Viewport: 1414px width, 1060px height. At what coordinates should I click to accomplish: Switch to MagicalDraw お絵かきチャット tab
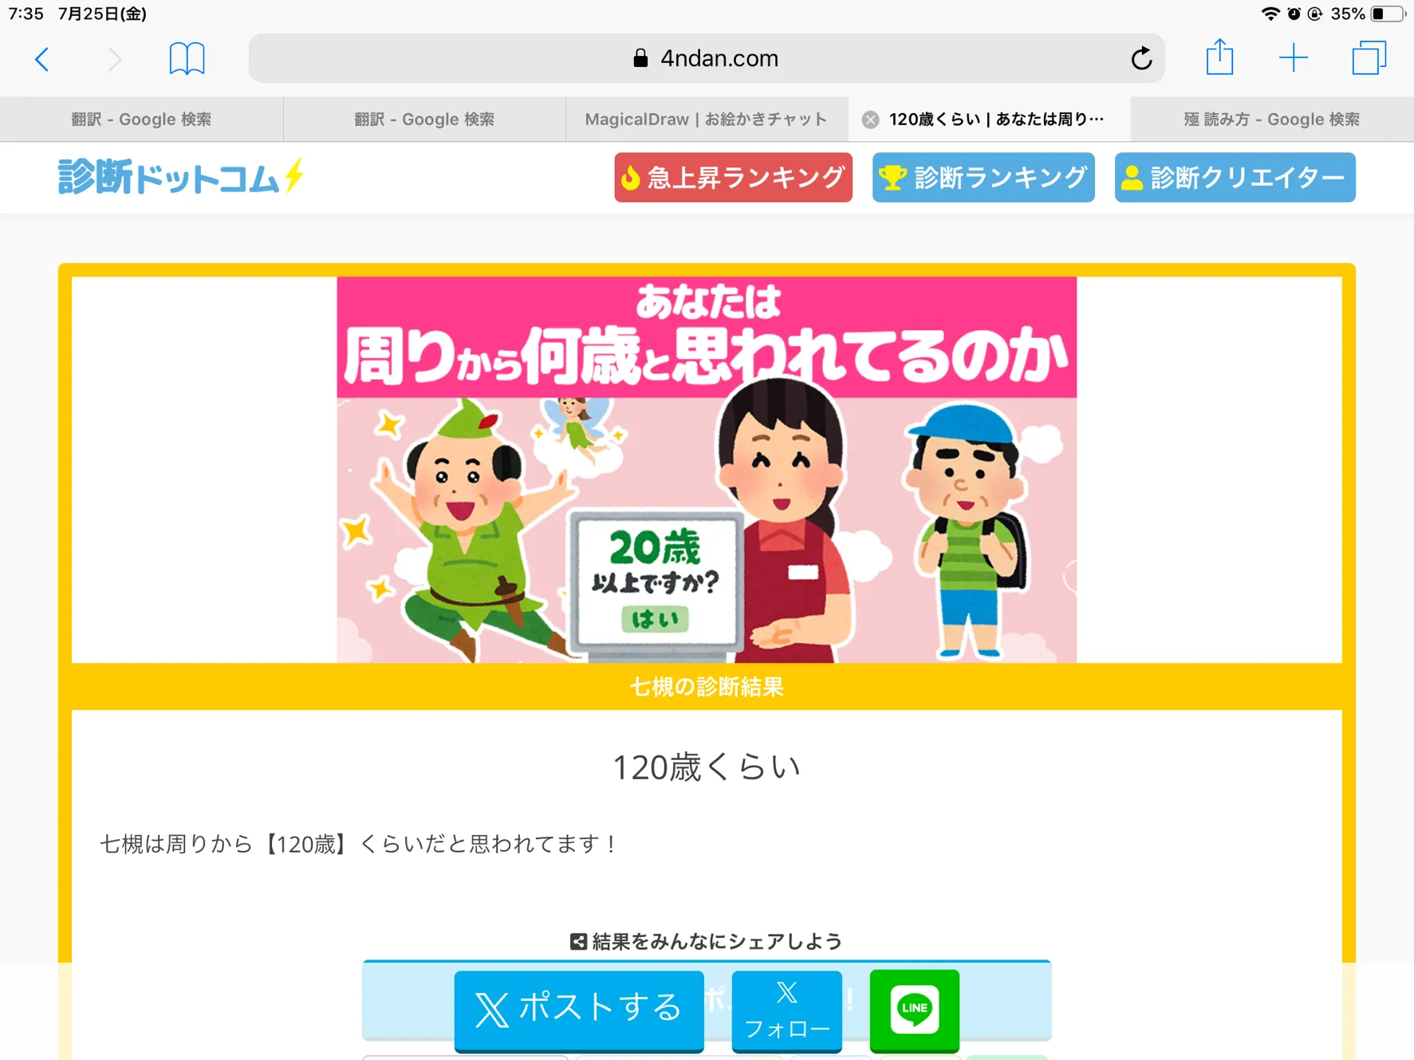(x=707, y=120)
